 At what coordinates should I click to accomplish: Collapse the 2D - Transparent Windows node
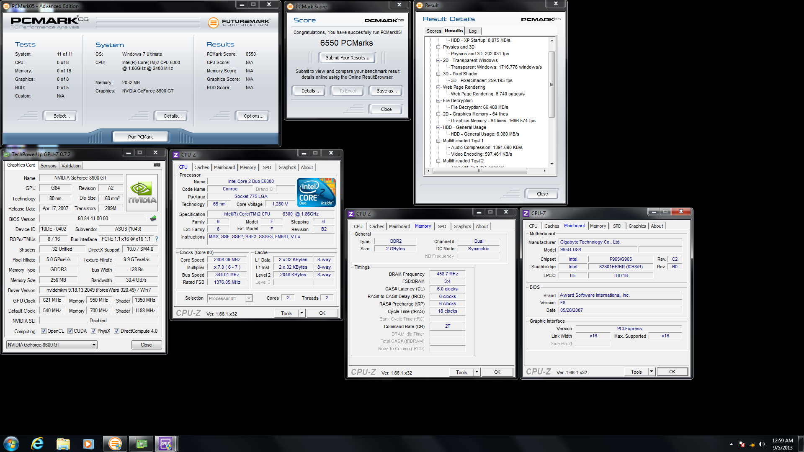coord(438,61)
